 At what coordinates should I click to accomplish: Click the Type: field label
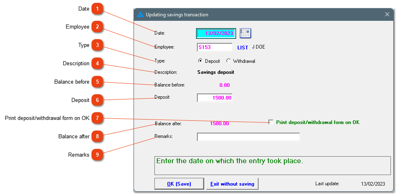160,61
